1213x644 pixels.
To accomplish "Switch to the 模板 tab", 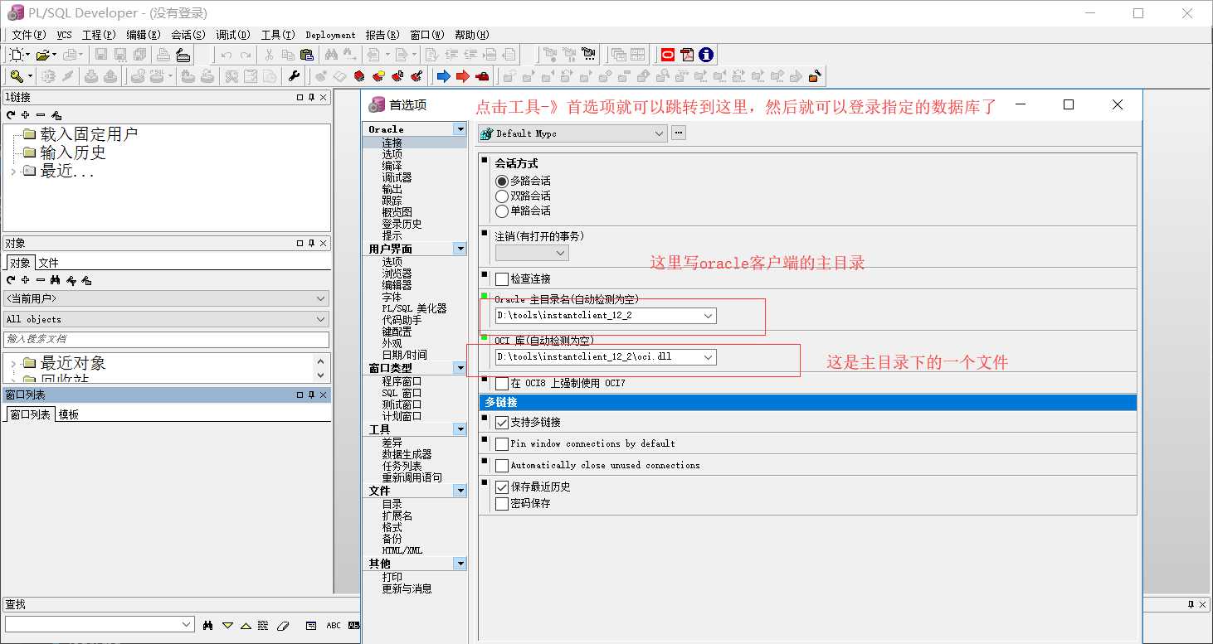I will [68, 414].
